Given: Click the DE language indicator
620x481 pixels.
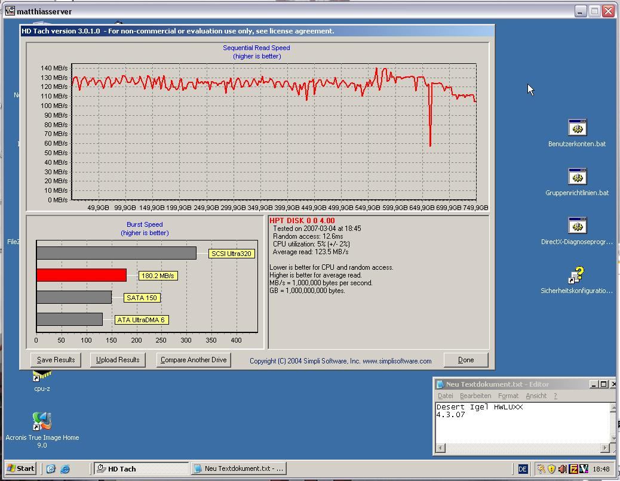Looking at the screenshot, I should tap(523, 469).
